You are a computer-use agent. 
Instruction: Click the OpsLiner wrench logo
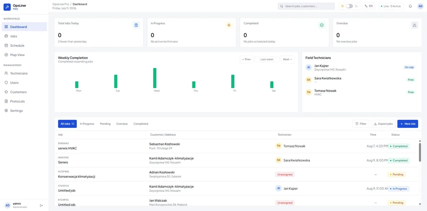tap(7, 7)
